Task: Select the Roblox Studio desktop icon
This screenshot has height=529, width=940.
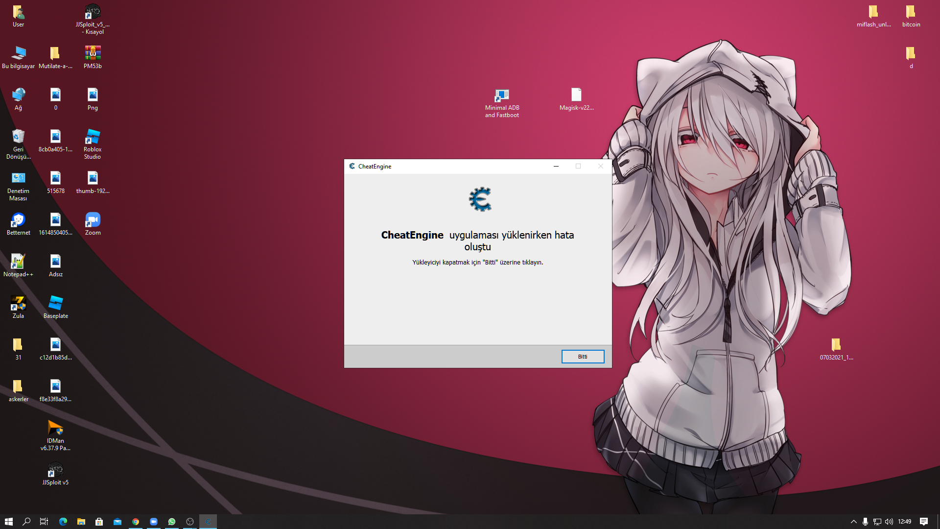Action: pos(93,138)
